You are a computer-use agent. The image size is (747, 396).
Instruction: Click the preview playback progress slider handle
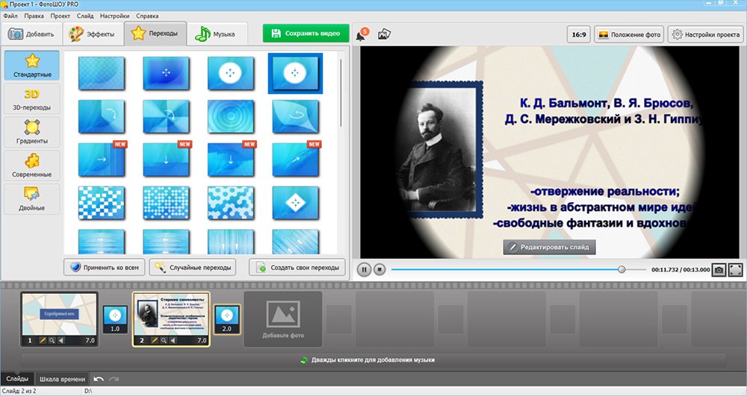click(x=622, y=270)
